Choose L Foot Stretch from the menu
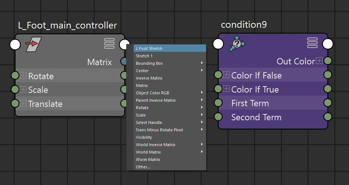349x185 pixels. pos(170,48)
